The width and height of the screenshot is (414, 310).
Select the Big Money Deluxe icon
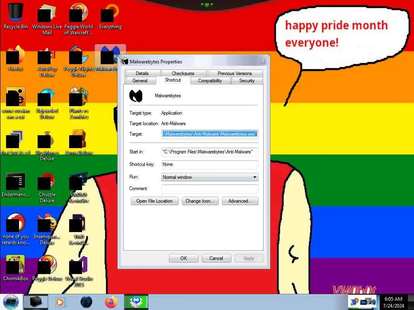(47, 145)
